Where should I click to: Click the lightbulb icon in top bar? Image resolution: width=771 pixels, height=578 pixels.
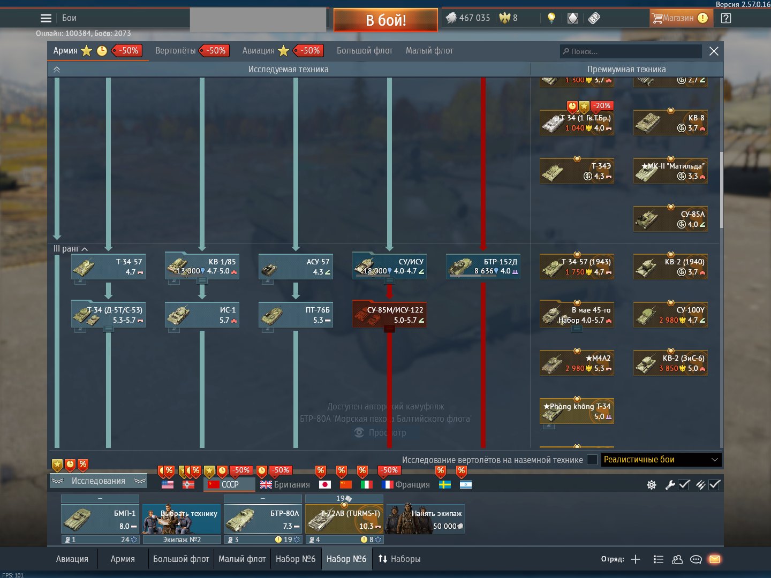[x=551, y=18]
